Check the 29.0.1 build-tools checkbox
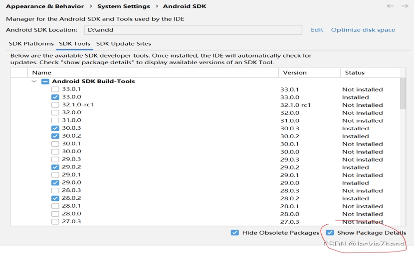Viewport: 414px width, 254px height. [x=55, y=175]
